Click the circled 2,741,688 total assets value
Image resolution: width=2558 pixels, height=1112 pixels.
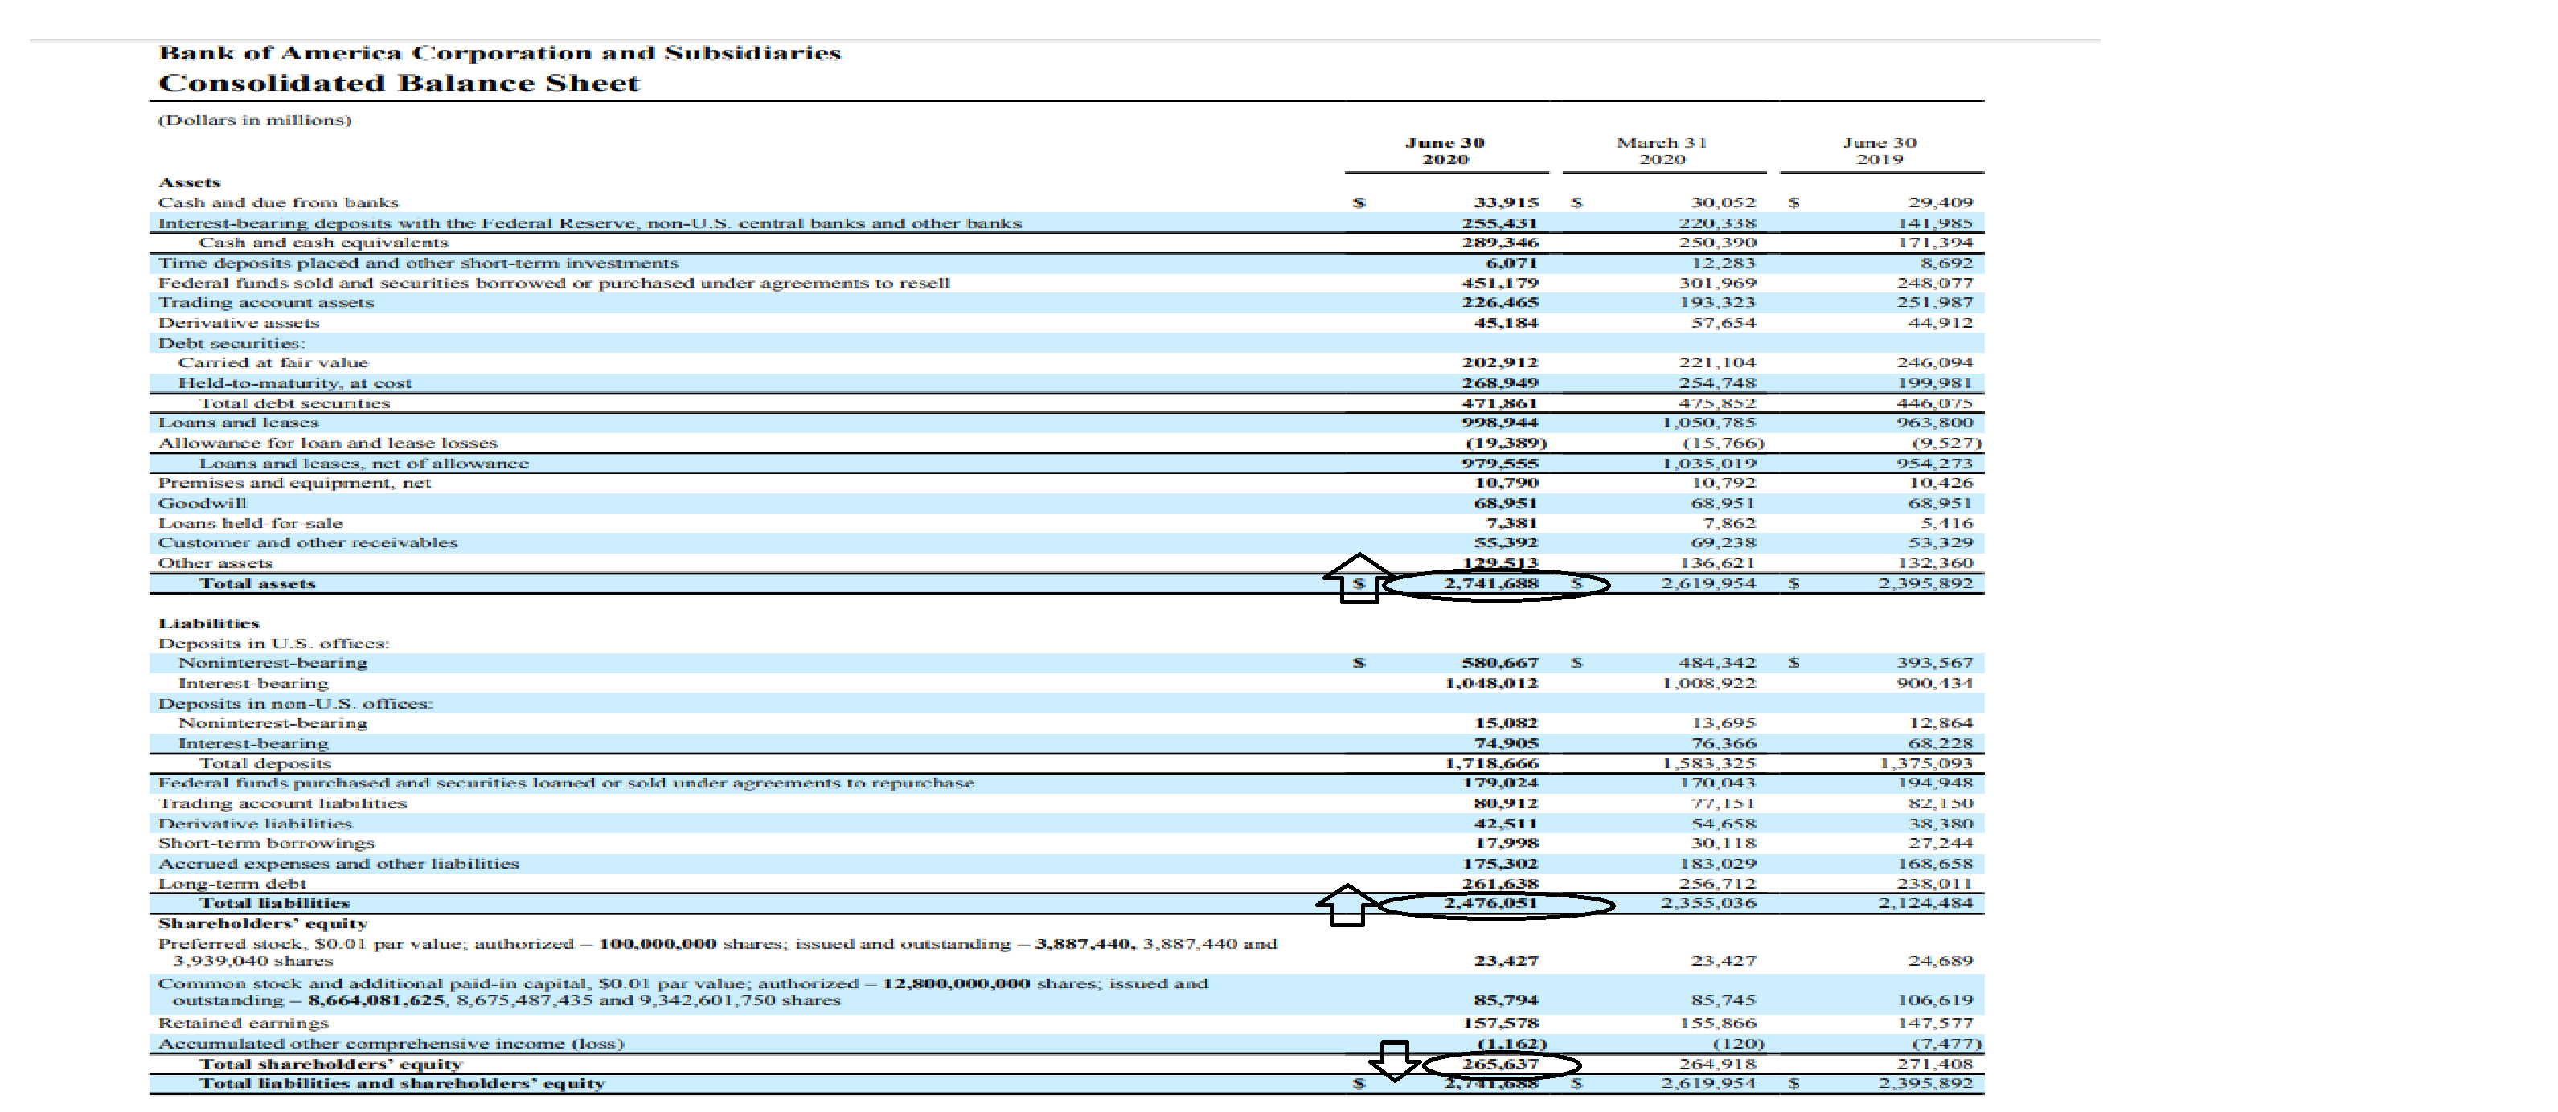(1491, 584)
